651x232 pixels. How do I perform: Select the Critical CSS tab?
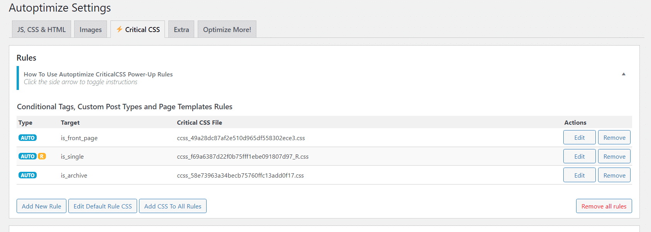pos(137,29)
